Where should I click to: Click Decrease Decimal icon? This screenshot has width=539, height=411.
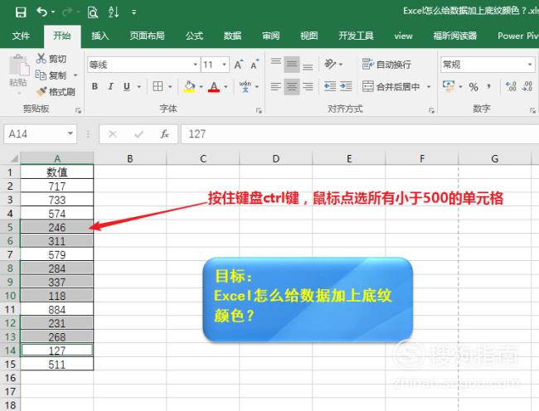click(527, 86)
